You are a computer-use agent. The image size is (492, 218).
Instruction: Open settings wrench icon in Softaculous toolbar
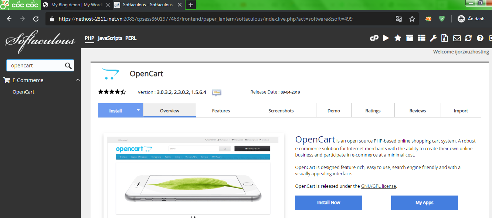433,38
